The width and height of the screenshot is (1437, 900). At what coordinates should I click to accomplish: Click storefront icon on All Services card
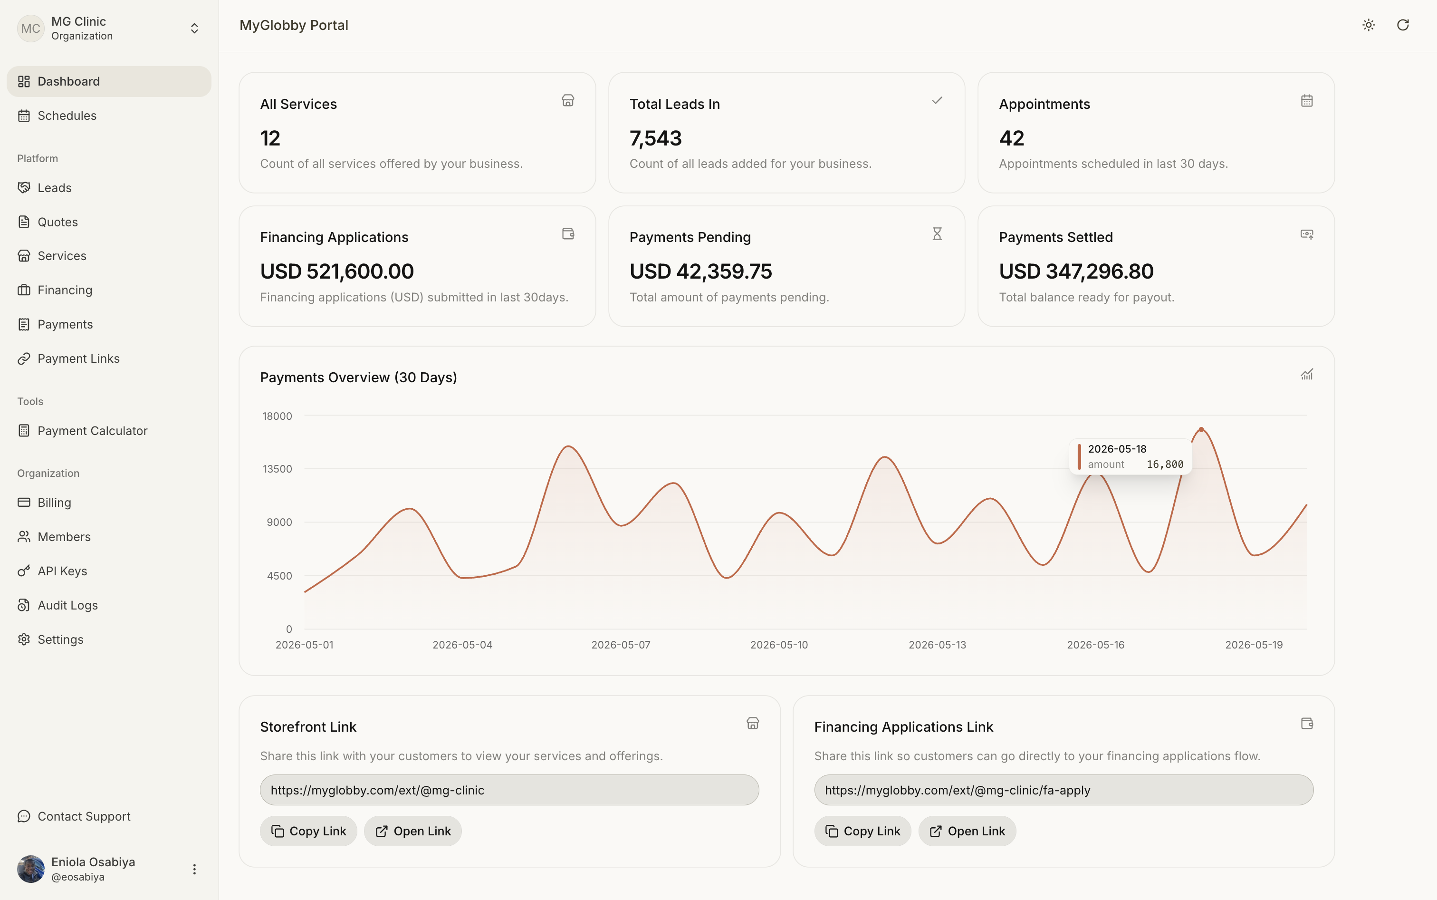(x=568, y=101)
